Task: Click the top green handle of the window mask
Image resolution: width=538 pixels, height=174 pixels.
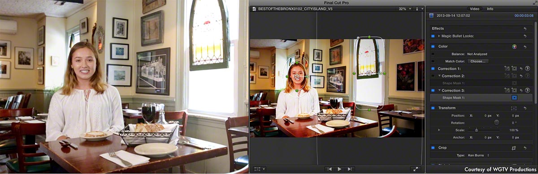Action: (369, 37)
